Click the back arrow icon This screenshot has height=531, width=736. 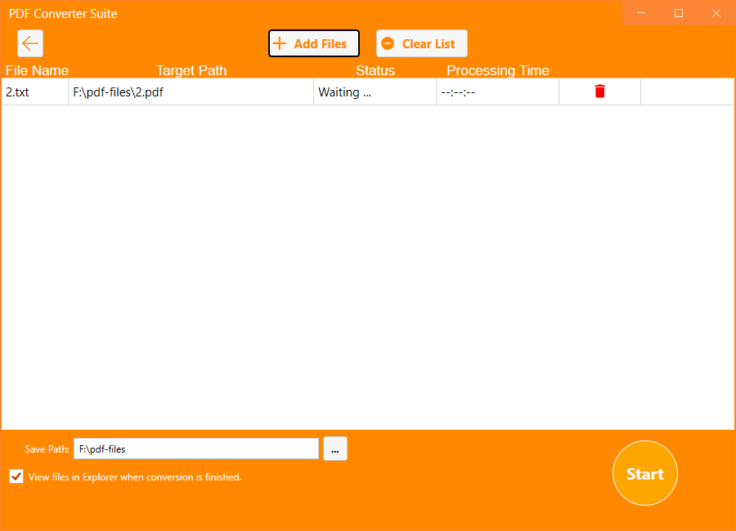(30, 43)
